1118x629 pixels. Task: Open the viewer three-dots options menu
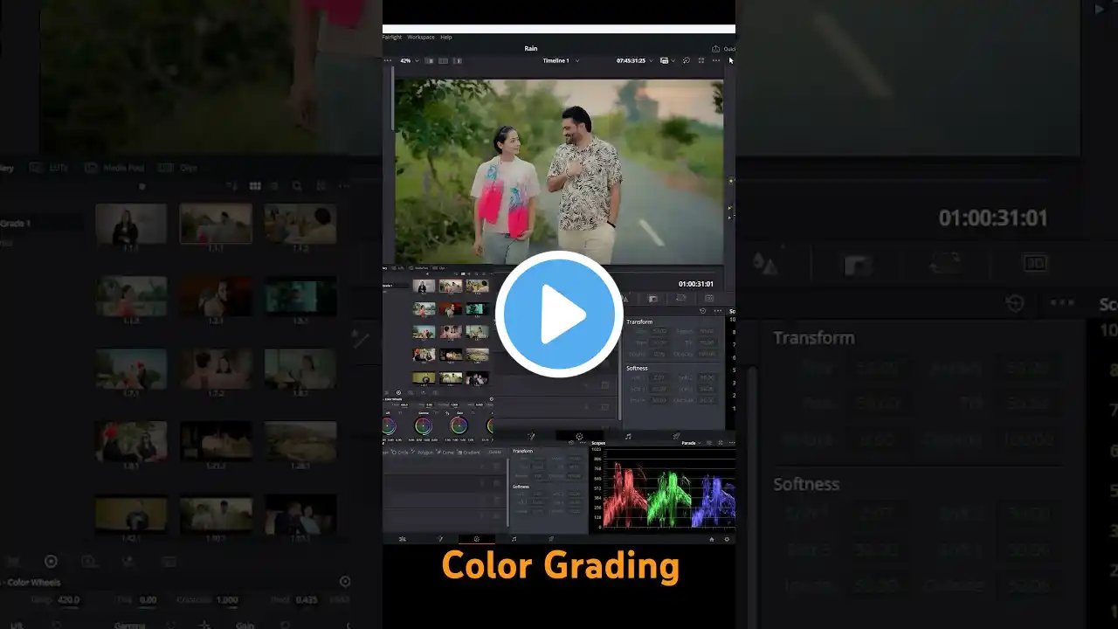(716, 61)
